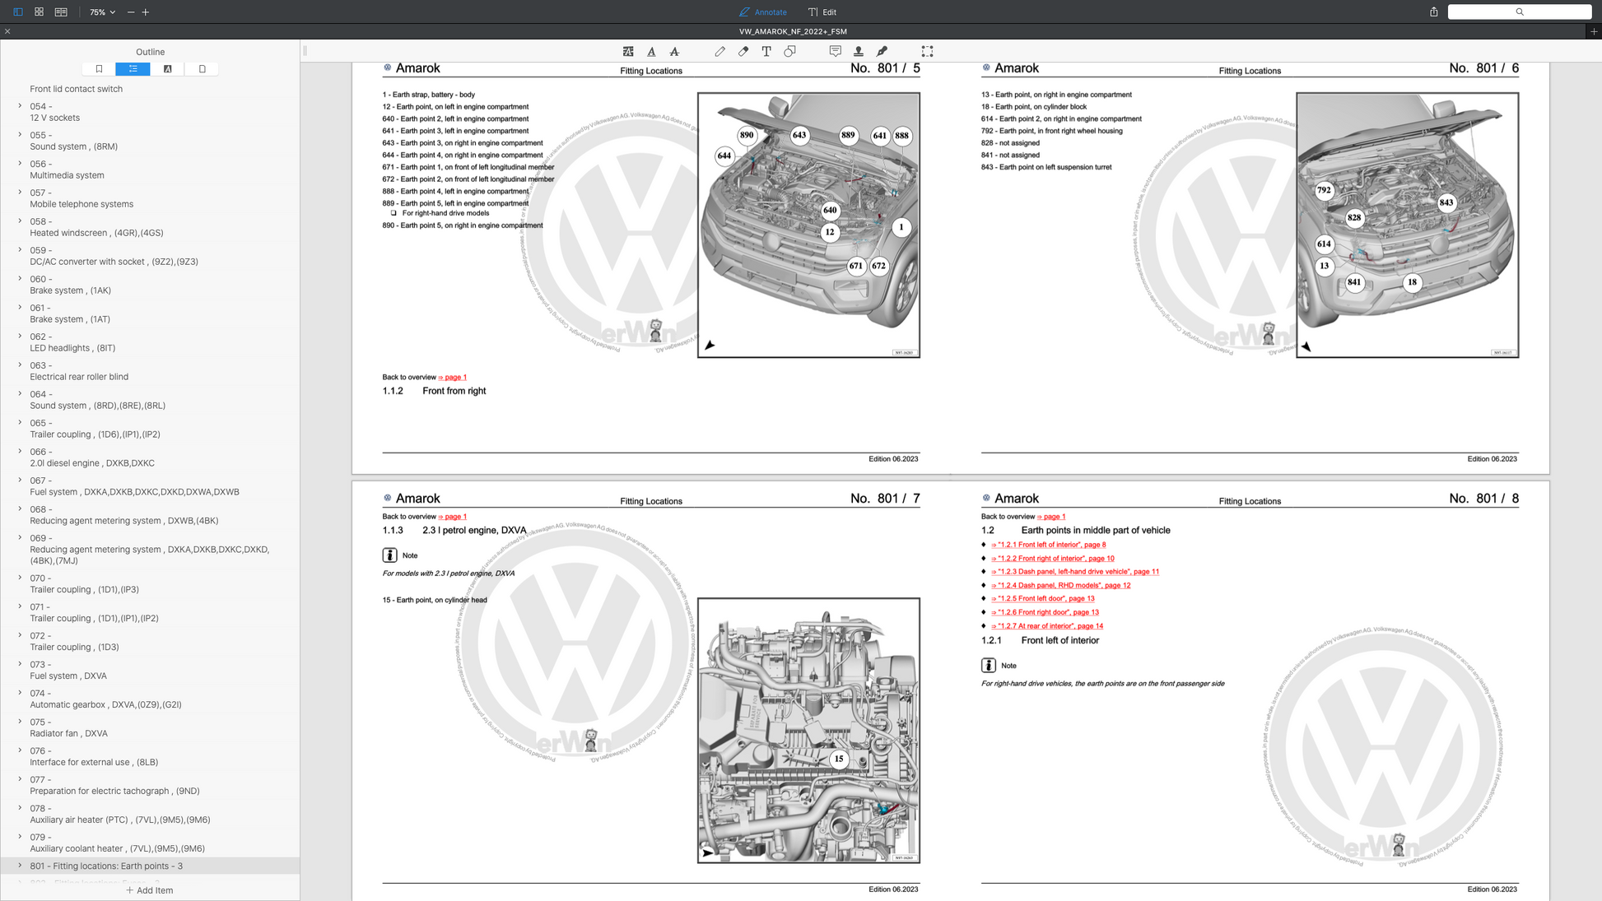The image size is (1602, 901).
Task: Switch to Edit mode
Action: click(x=822, y=12)
